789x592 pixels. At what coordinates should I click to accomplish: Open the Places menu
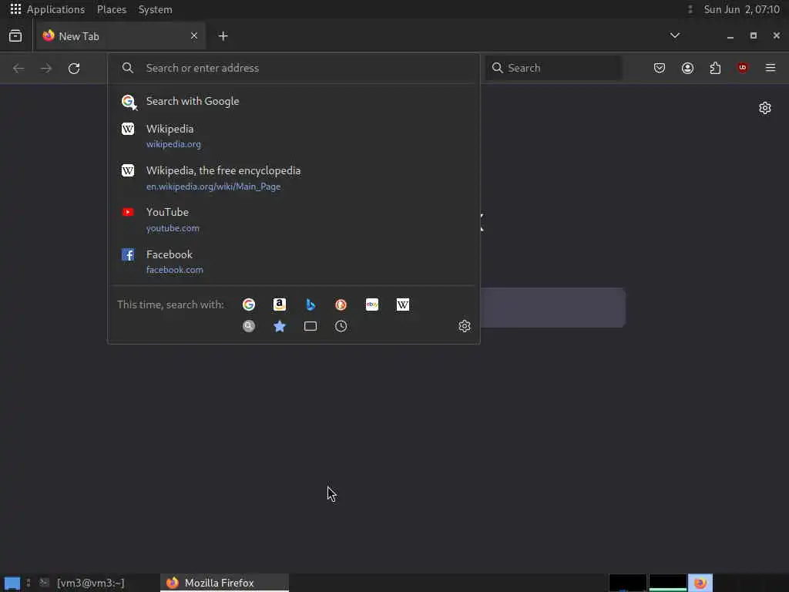tap(112, 9)
